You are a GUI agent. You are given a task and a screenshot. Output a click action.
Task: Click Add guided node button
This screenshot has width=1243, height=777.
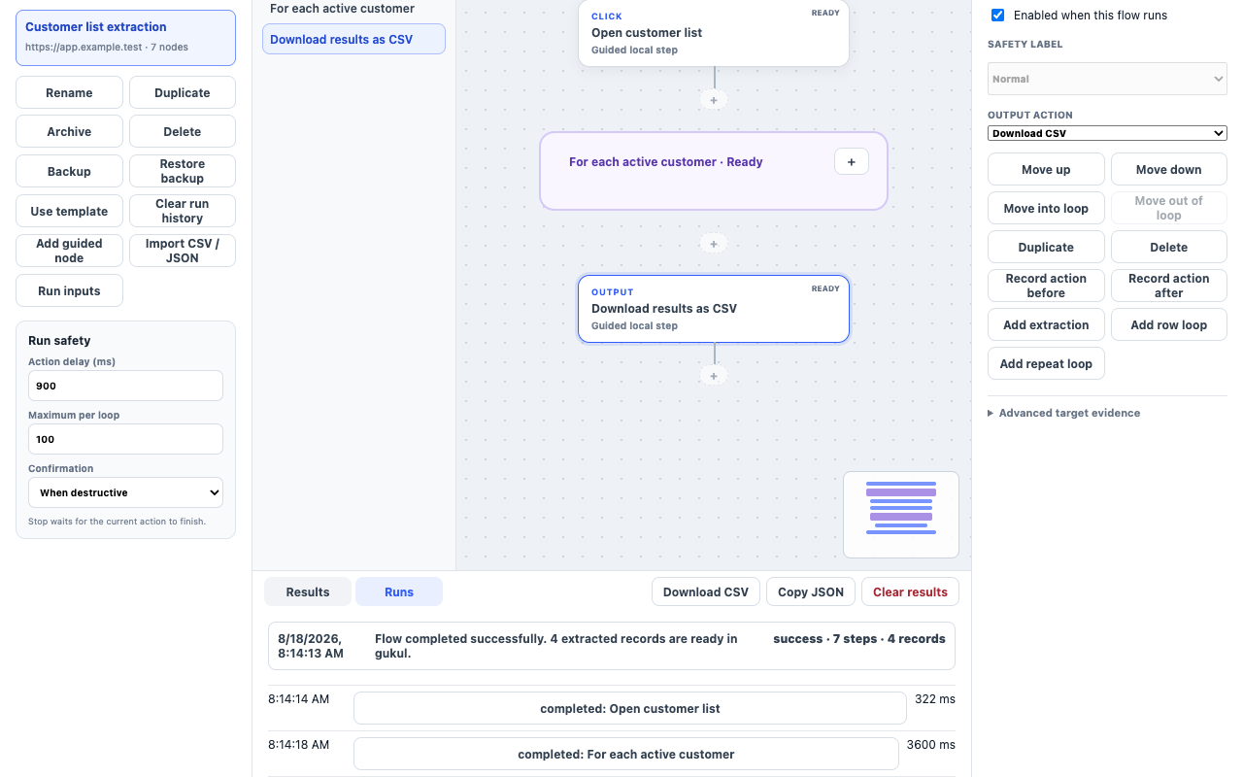pos(69,251)
